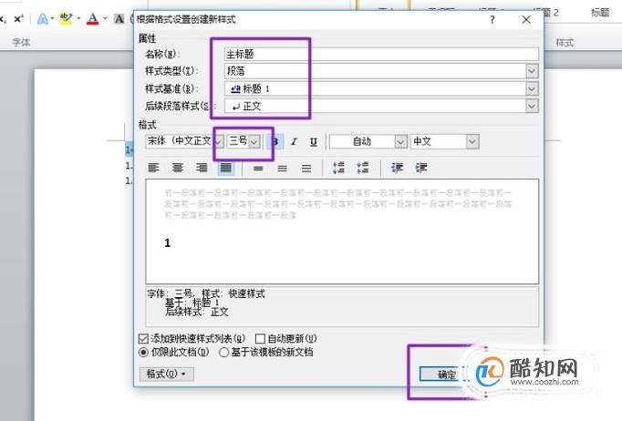The image size is (622, 421).
Task: Select the 仅限此文档 radio button
Action: click(143, 352)
